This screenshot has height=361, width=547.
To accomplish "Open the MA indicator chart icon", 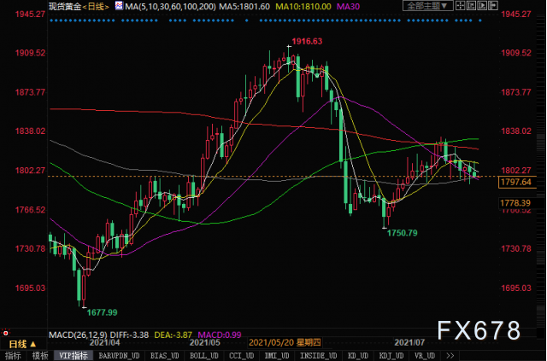I will (x=120, y=6).
